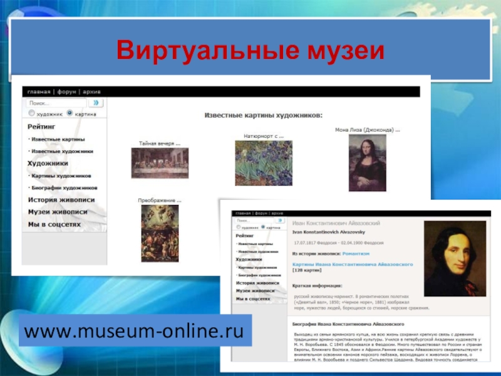The image size is (501, 376).
Task: Click the 'Ivan Konstantinovich Aivazovsky' text
Action: [328, 232]
